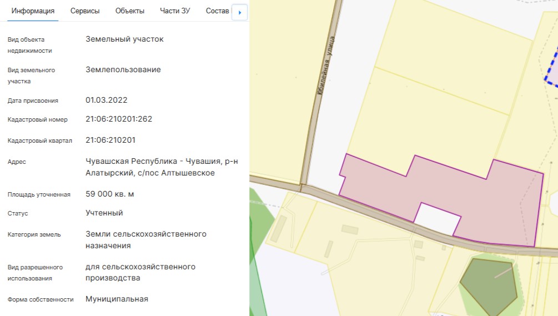Click the Площадь уточненная label

pyautogui.click(x=39, y=194)
